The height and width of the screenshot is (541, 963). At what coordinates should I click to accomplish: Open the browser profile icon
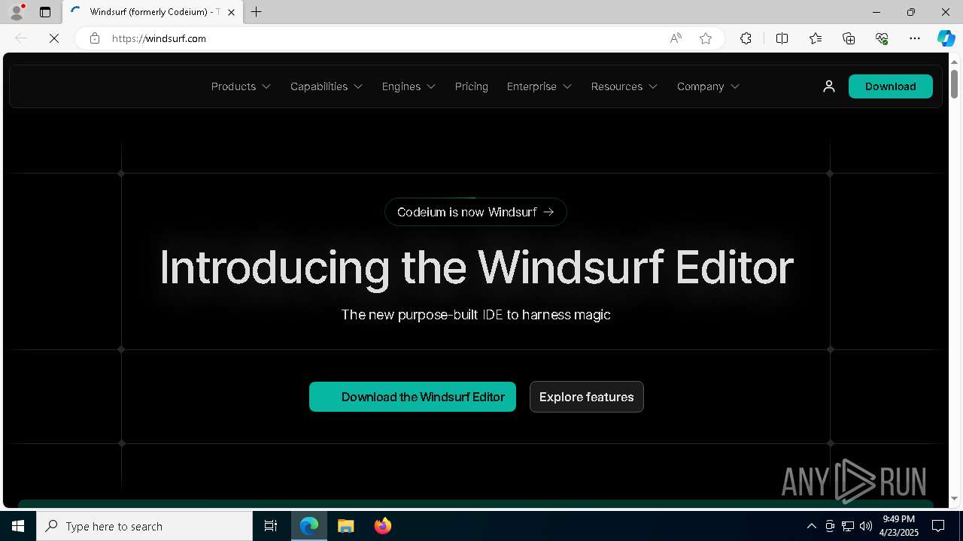point(17,12)
